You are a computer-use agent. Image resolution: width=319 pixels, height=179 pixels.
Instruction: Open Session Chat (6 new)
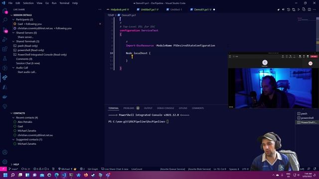coord(28,63)
